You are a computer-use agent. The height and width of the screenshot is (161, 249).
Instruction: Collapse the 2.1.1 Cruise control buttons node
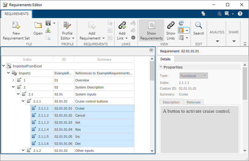point(23,101)
